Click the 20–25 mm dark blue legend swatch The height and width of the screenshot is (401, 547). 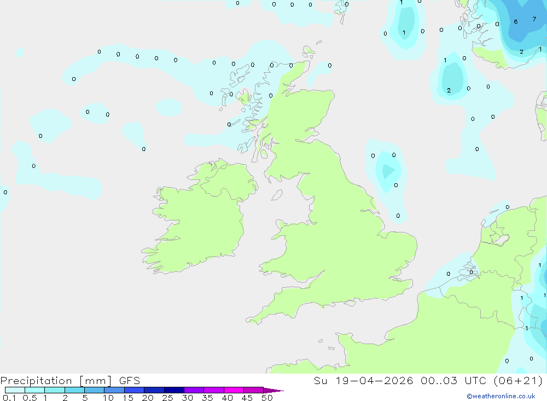click(x=154, y=390)
